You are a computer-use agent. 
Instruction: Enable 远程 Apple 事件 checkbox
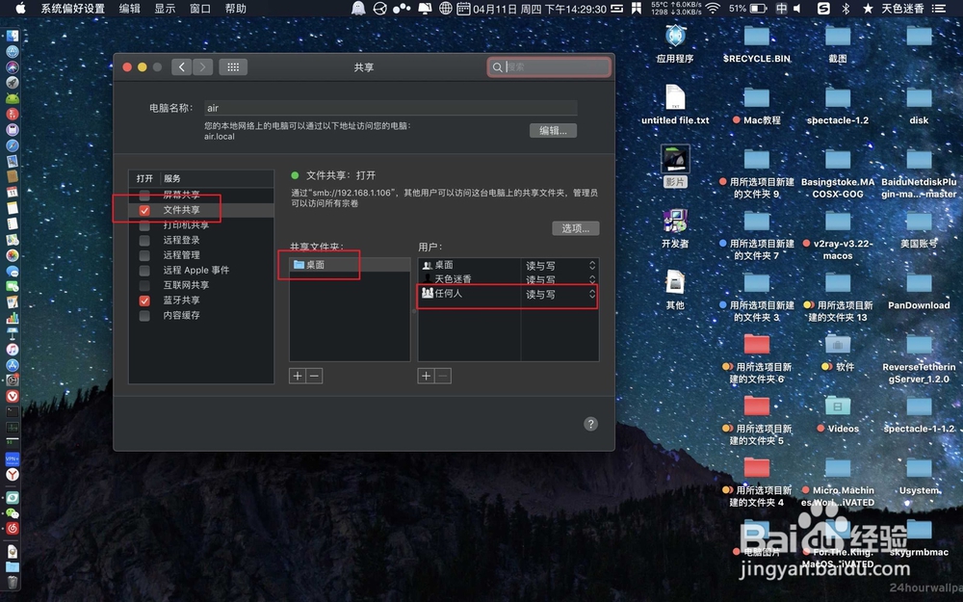(x=144, y=271)
